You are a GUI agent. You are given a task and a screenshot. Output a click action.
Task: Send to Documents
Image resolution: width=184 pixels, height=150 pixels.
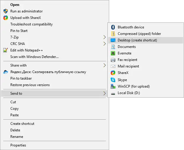pos(146,47)
